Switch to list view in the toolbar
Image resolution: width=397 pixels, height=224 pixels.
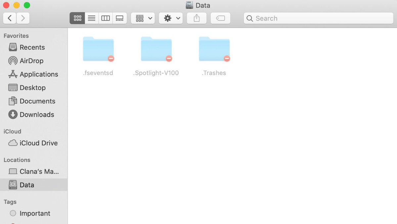point(91,18)
